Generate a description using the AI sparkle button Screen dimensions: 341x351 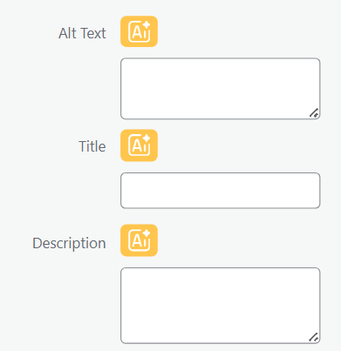point(139,240)
